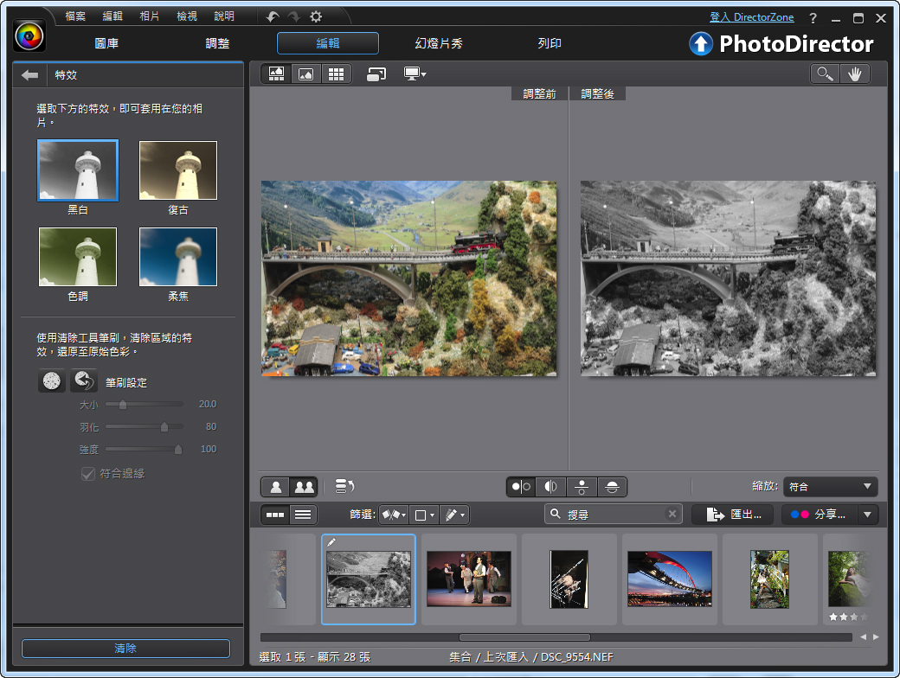Image resolution: width=900 pixels, height=678 pixels.
Task: Click the history reset stack icon
Action: (x=344, y=487)
